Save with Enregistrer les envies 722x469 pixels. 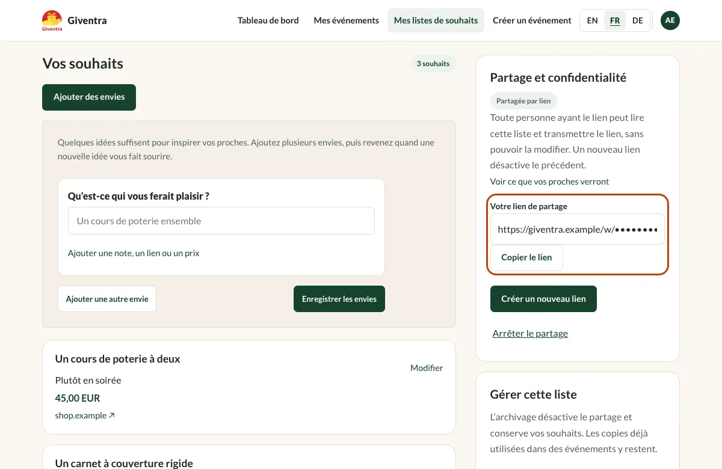pos(339,299)
